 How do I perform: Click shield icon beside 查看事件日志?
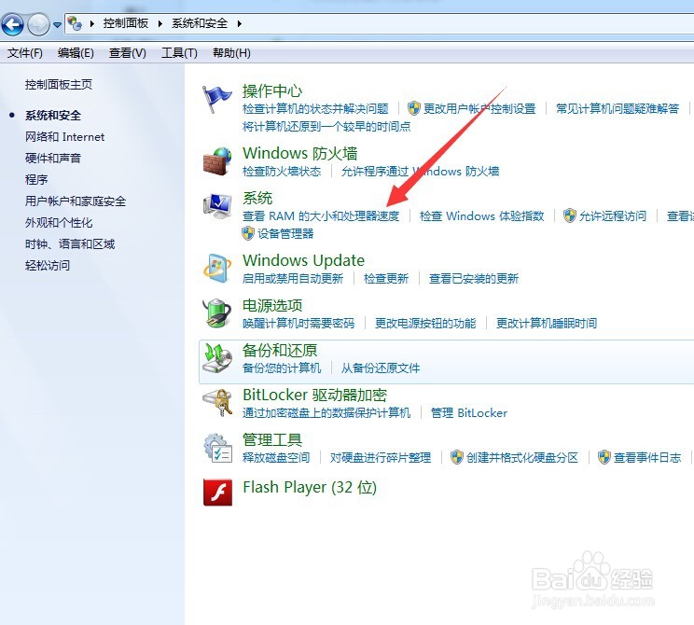pyautogui.click(x=604, y=457)
